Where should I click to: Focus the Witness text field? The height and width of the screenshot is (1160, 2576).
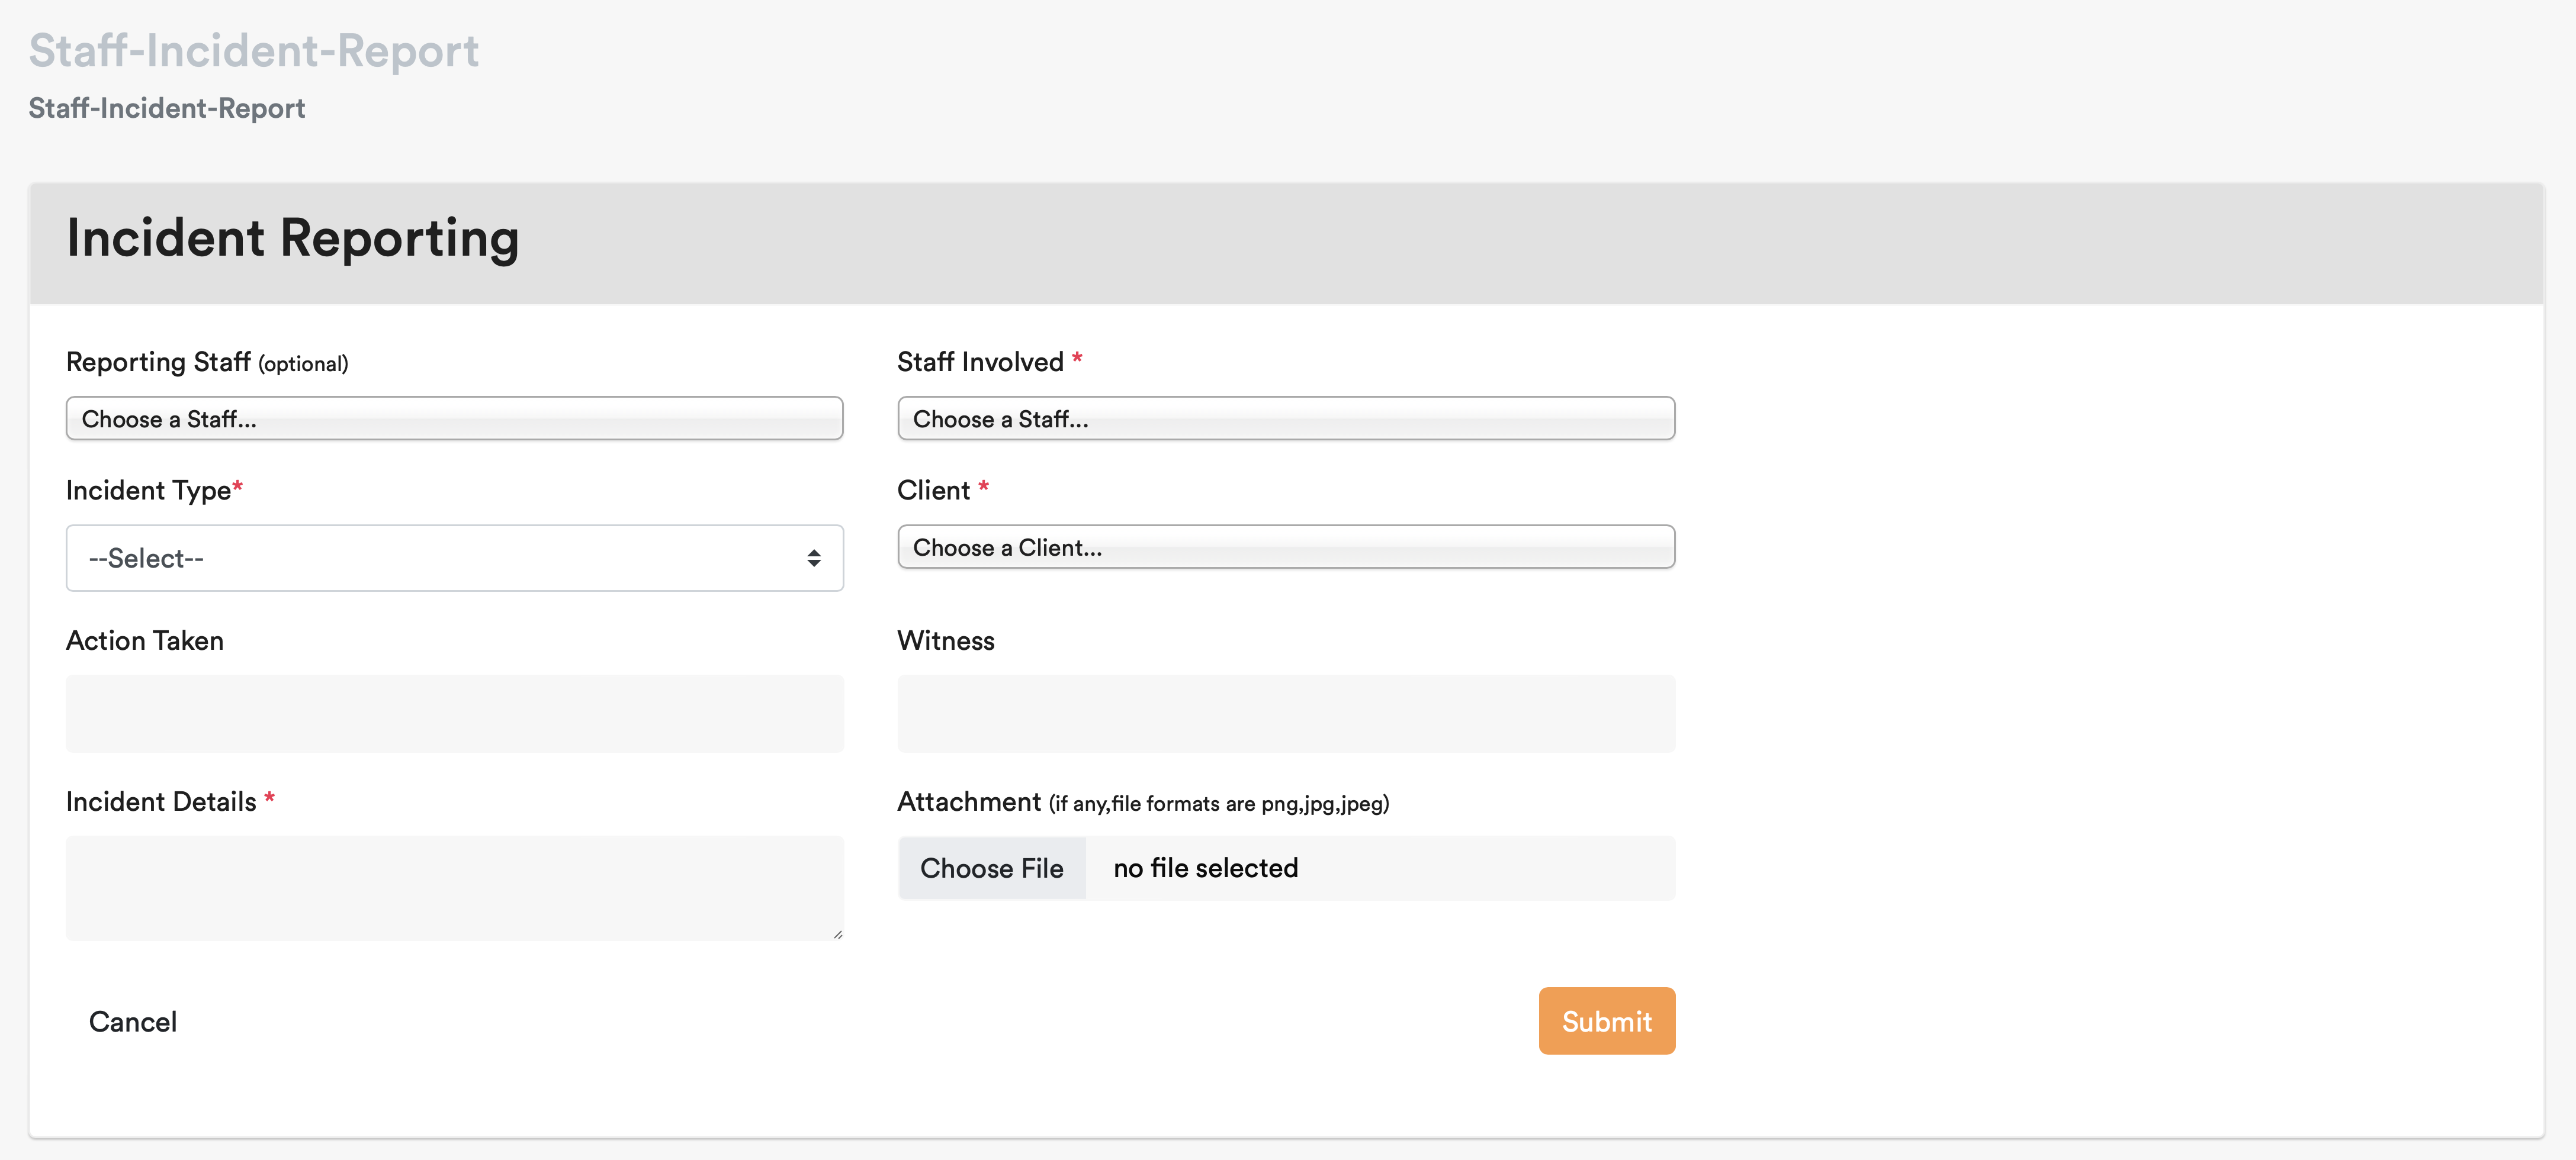click(x=1285, y=713)
